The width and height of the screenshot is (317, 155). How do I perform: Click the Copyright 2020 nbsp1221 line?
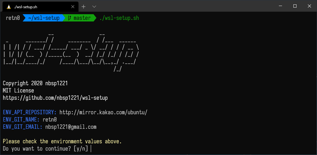tap(35, 83)
